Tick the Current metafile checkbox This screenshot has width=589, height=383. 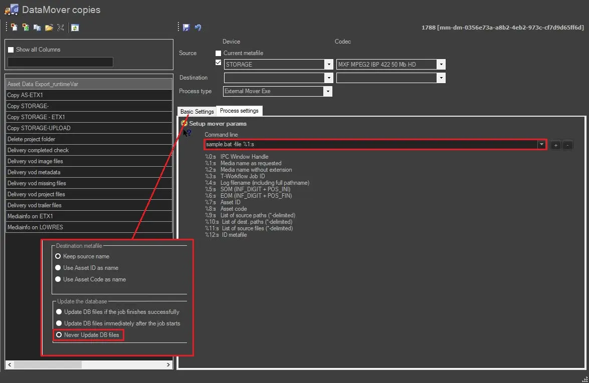pos(219,53)
